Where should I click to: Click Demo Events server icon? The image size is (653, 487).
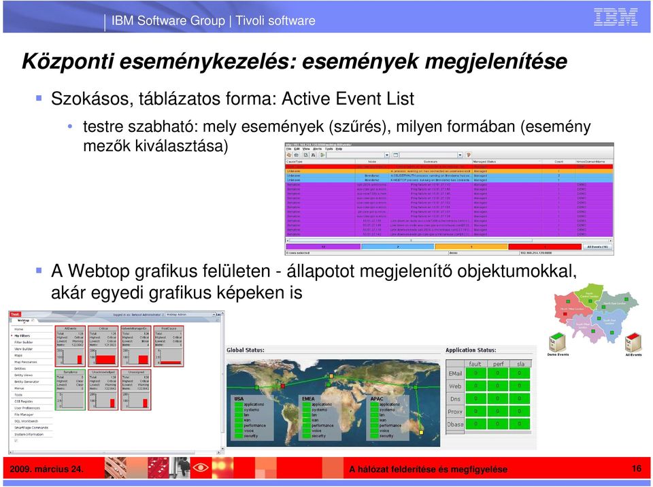(x=557, y=342)
